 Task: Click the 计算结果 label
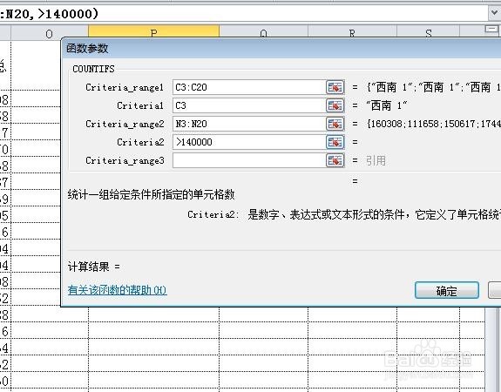[x=89, y=267]
